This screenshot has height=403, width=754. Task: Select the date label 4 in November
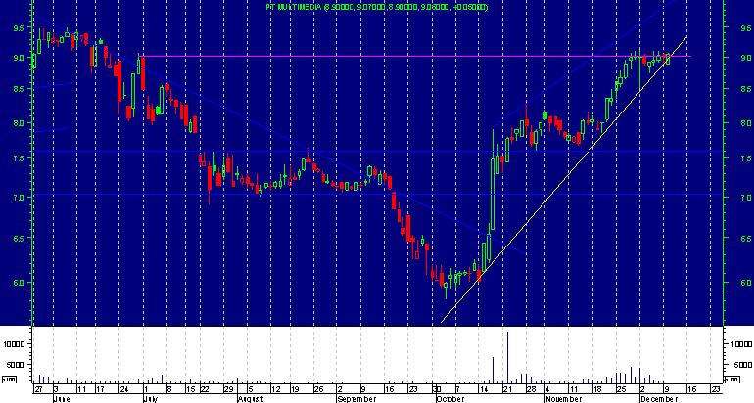(x=547, y=389)
